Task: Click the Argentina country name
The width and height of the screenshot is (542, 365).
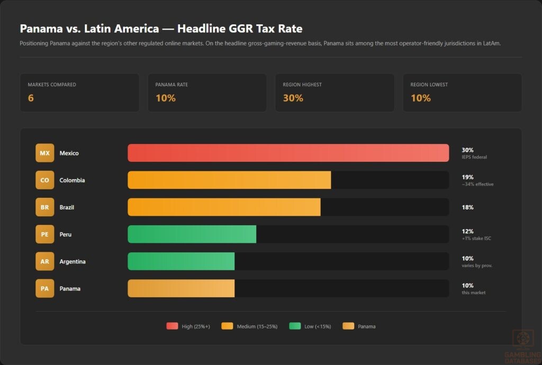Action: click(73, 261)
